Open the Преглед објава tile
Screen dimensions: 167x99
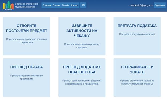26,77
